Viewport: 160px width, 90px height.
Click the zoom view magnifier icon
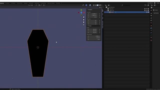(83, 17)
